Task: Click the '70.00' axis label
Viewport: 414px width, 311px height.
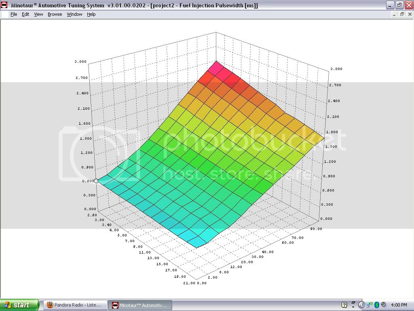Action: (x=298, y=238)
